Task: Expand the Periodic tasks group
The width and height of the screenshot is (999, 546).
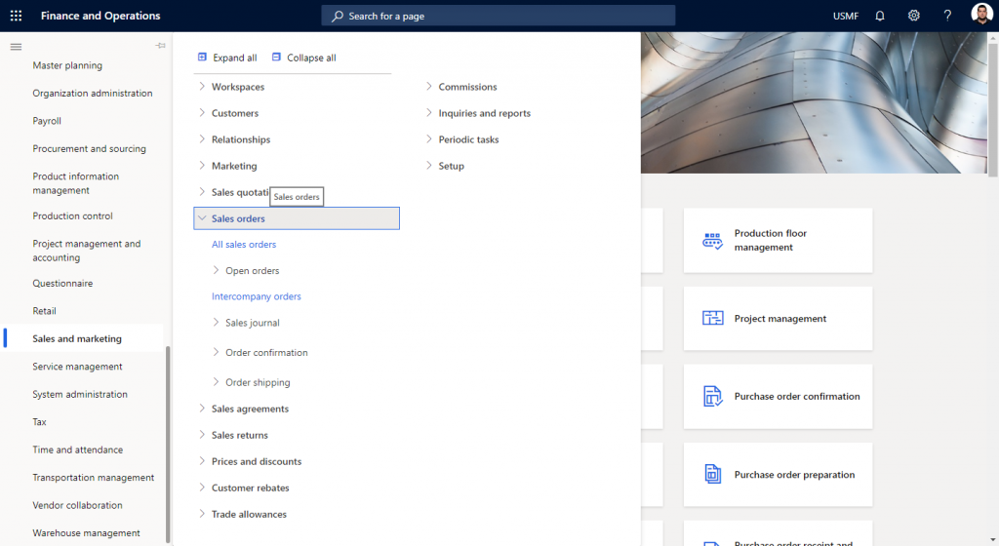Action: [429, 139]
